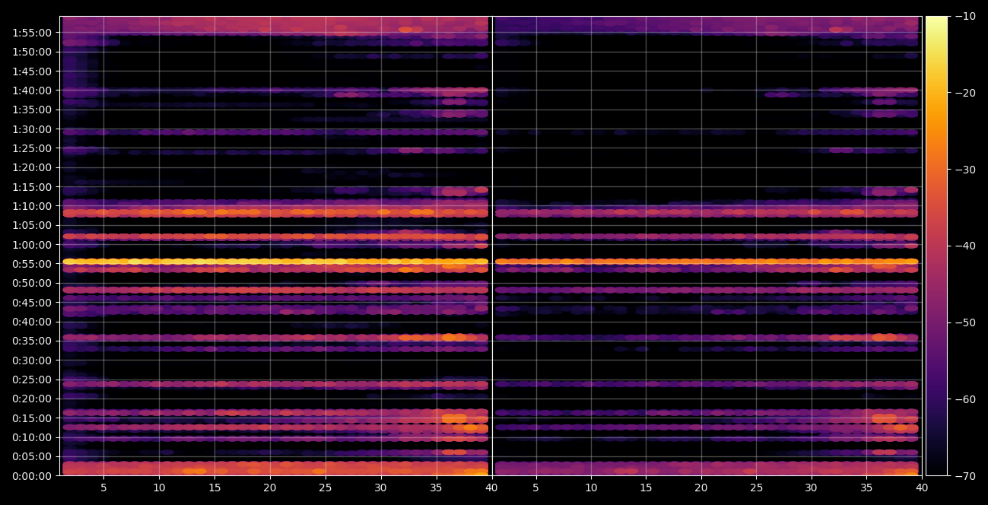The width and height of the screenshot is (988, 505).
Task: Select x-axis label 20 of right plot
Action: tap(701, 487)
